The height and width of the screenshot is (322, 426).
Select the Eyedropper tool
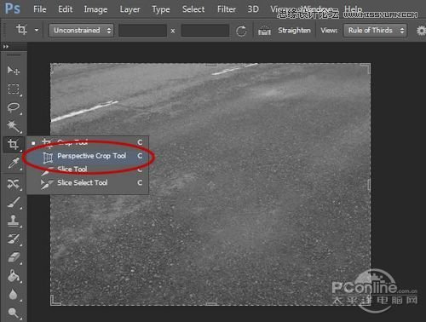tap(14, 163)
